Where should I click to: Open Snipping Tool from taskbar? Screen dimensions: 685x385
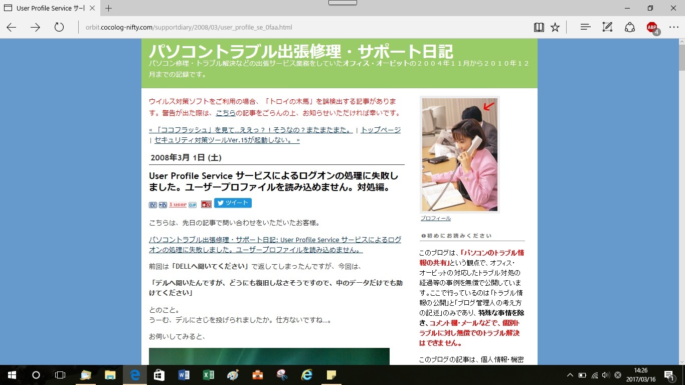click(282, 375)
